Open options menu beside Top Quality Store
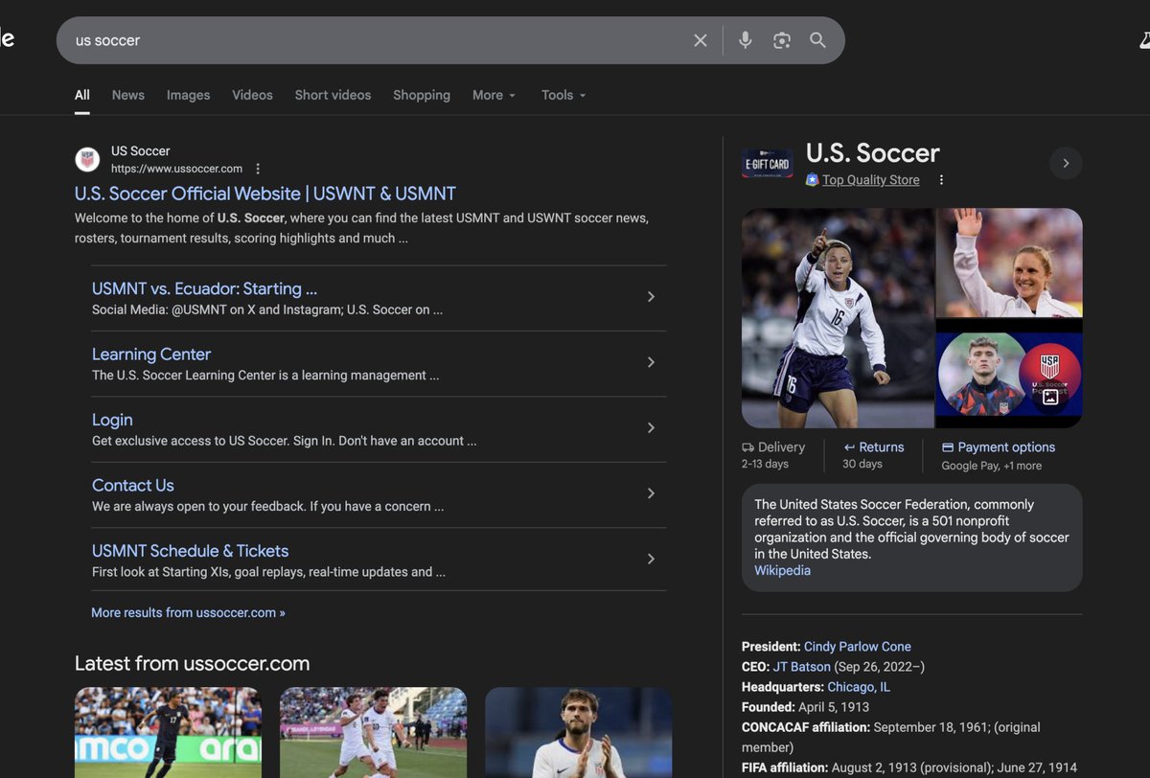 point(941,180)
